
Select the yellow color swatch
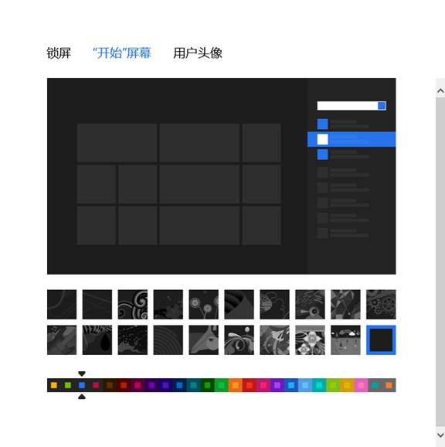point(54,385)
